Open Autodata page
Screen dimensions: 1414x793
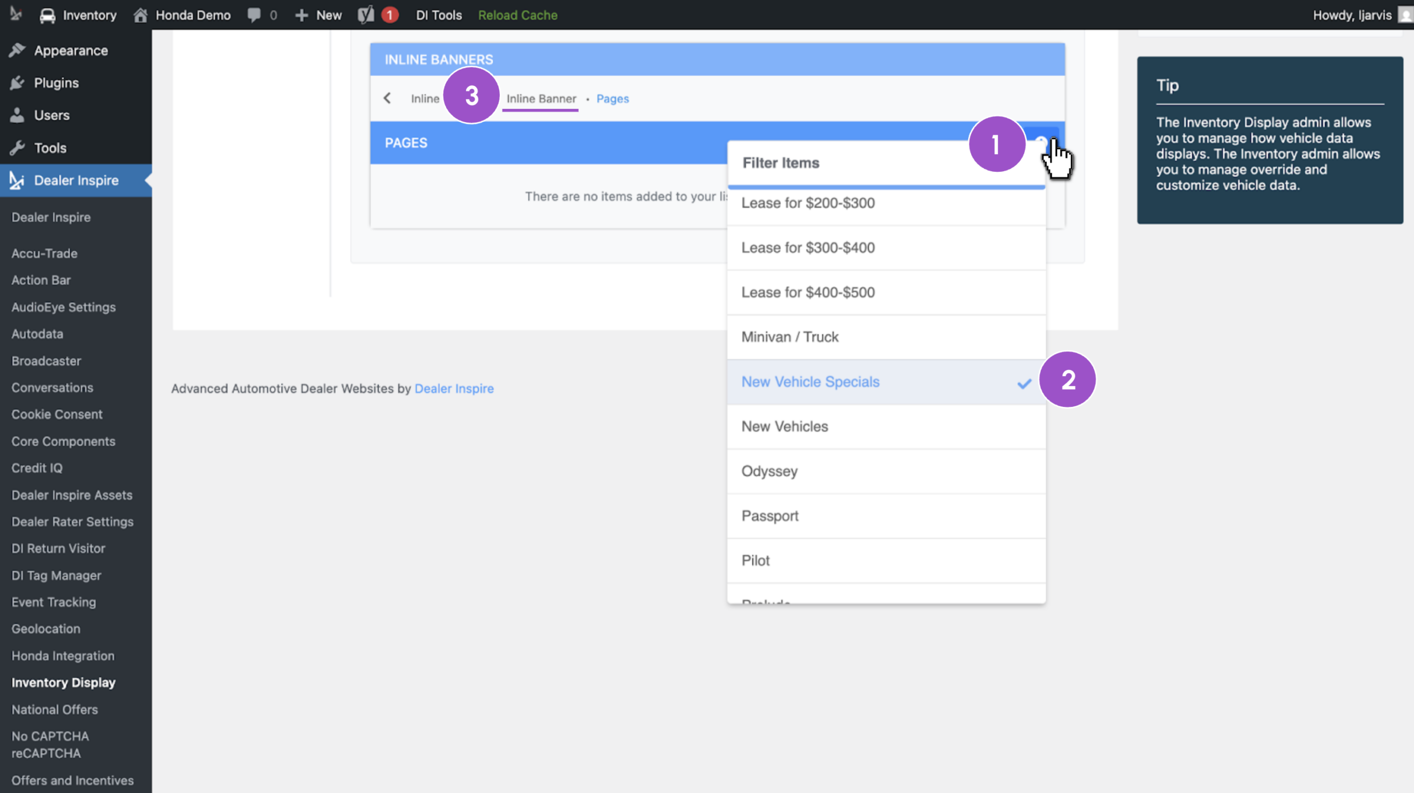click(x=37, y=334)
